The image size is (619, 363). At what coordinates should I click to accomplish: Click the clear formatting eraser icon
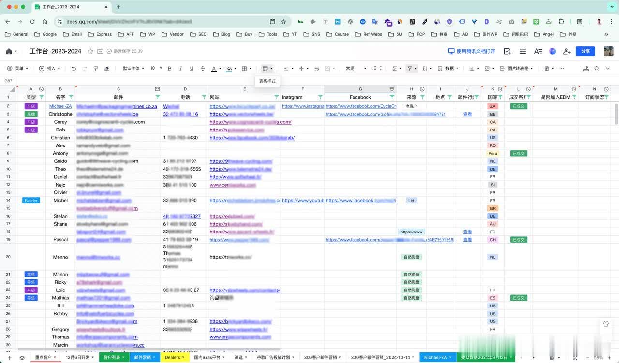click(x=107, y=69)
